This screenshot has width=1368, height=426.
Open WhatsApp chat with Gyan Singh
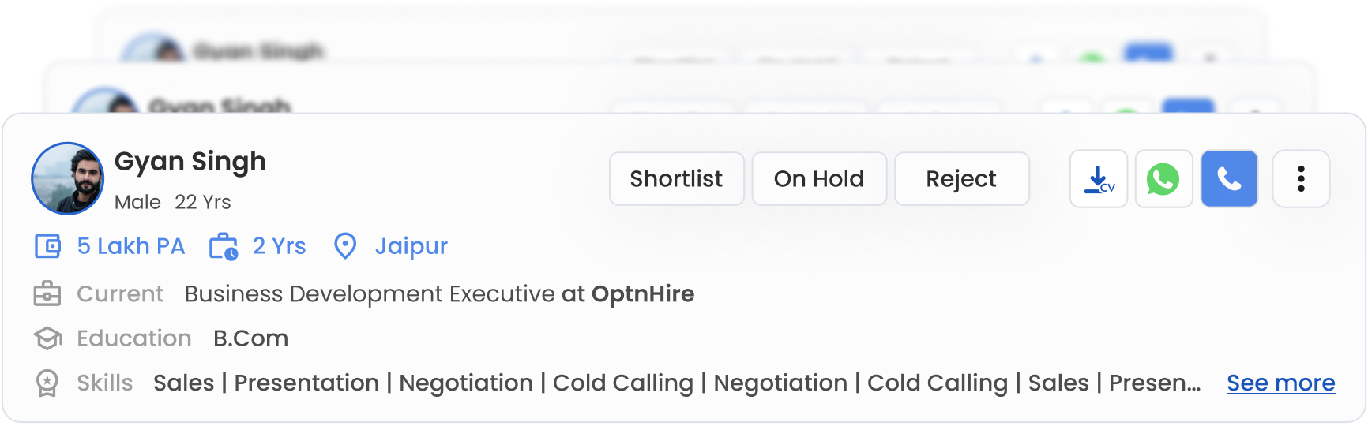pos(1163,179)
